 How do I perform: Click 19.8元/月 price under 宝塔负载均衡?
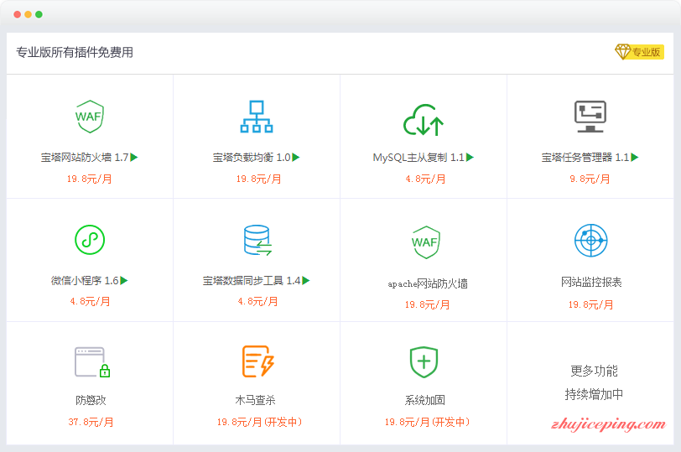click(259, 179)
